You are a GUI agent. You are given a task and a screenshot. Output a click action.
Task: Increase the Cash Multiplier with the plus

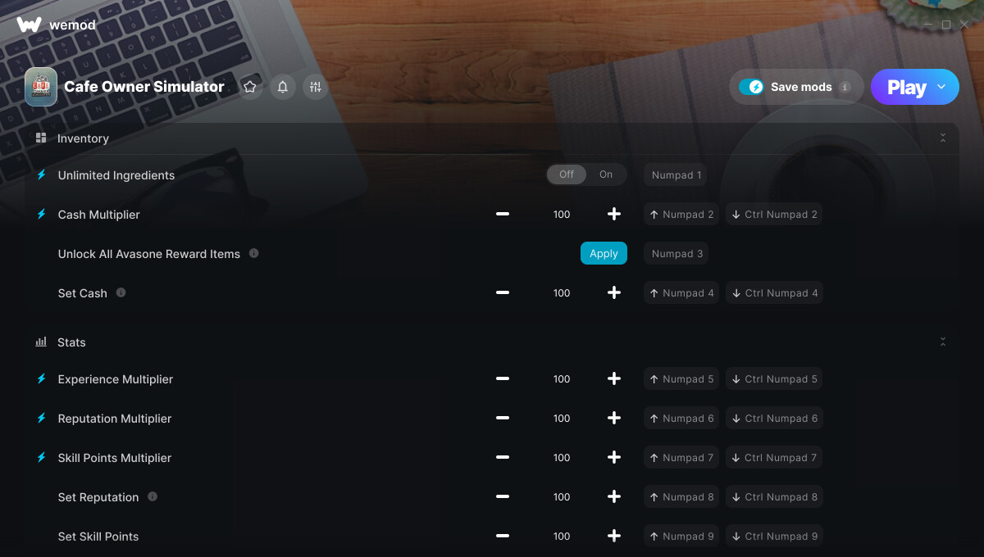[x=614, y=214]
